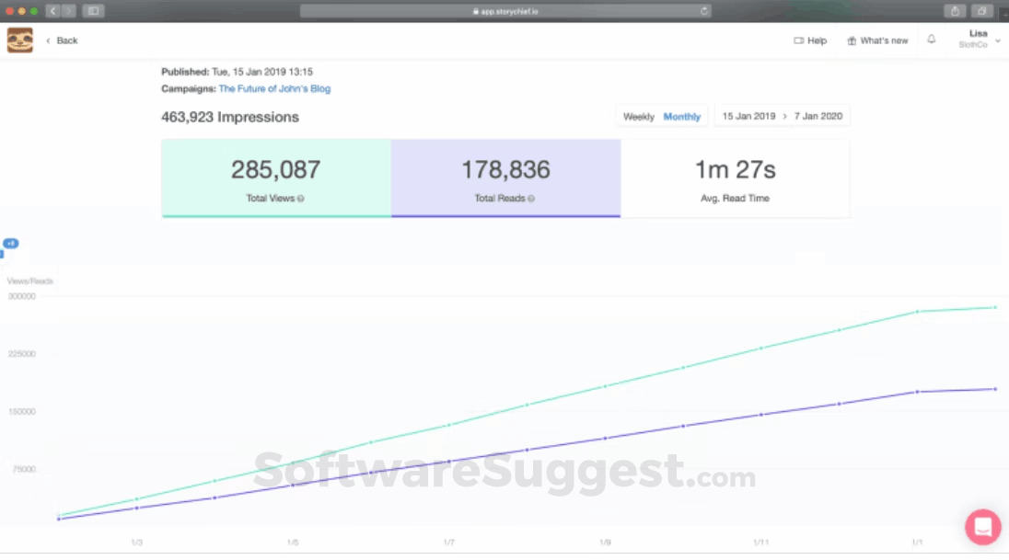The width and height of the screenshot is (1009, 560).
Task: Click the sloth logo avatar
Action: 20,40
